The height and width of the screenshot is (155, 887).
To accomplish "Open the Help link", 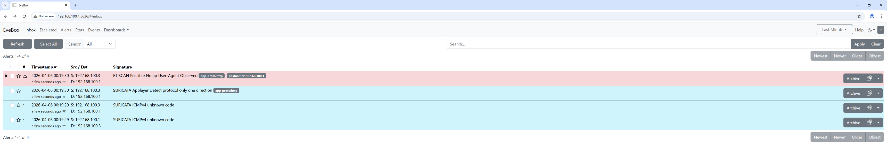I will coord(859,30).
